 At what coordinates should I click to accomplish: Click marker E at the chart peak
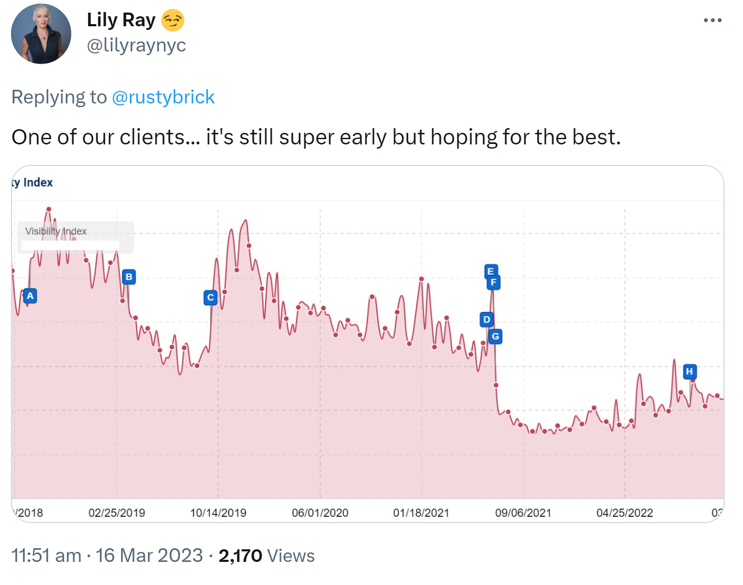pos(490,271)
